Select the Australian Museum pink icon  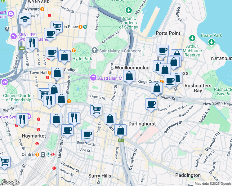point(93,78)
